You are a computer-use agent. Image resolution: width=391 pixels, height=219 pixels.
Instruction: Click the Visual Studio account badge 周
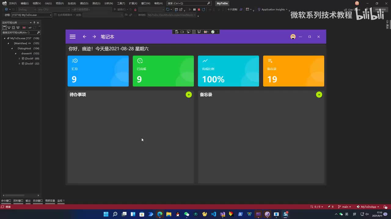[x=357, y=3]
